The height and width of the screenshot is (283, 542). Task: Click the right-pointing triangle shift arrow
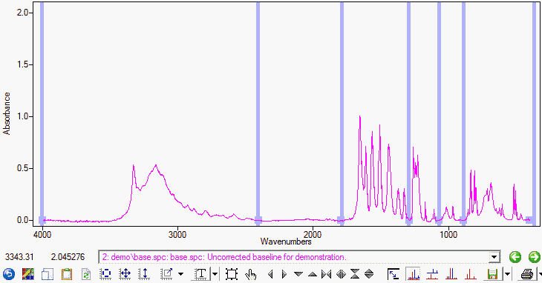pos(284,274)
